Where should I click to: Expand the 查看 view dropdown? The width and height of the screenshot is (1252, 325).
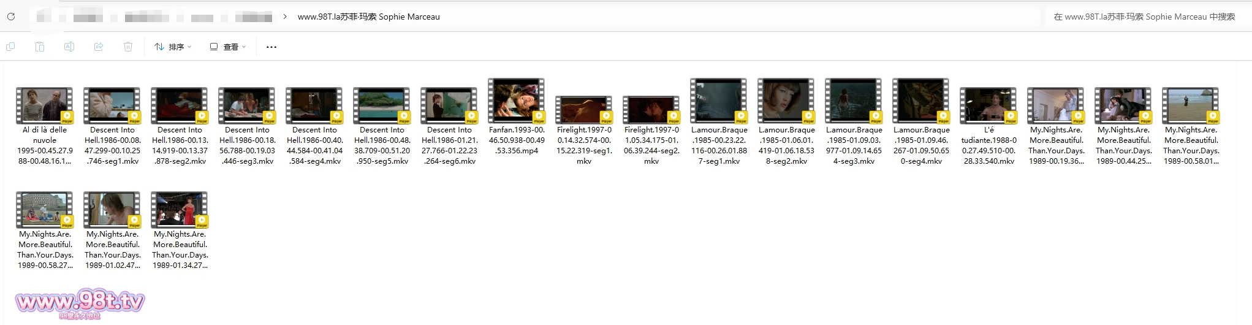pos(228,47)
